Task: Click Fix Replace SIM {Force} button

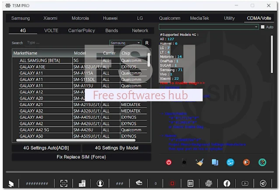Action: 81,157
